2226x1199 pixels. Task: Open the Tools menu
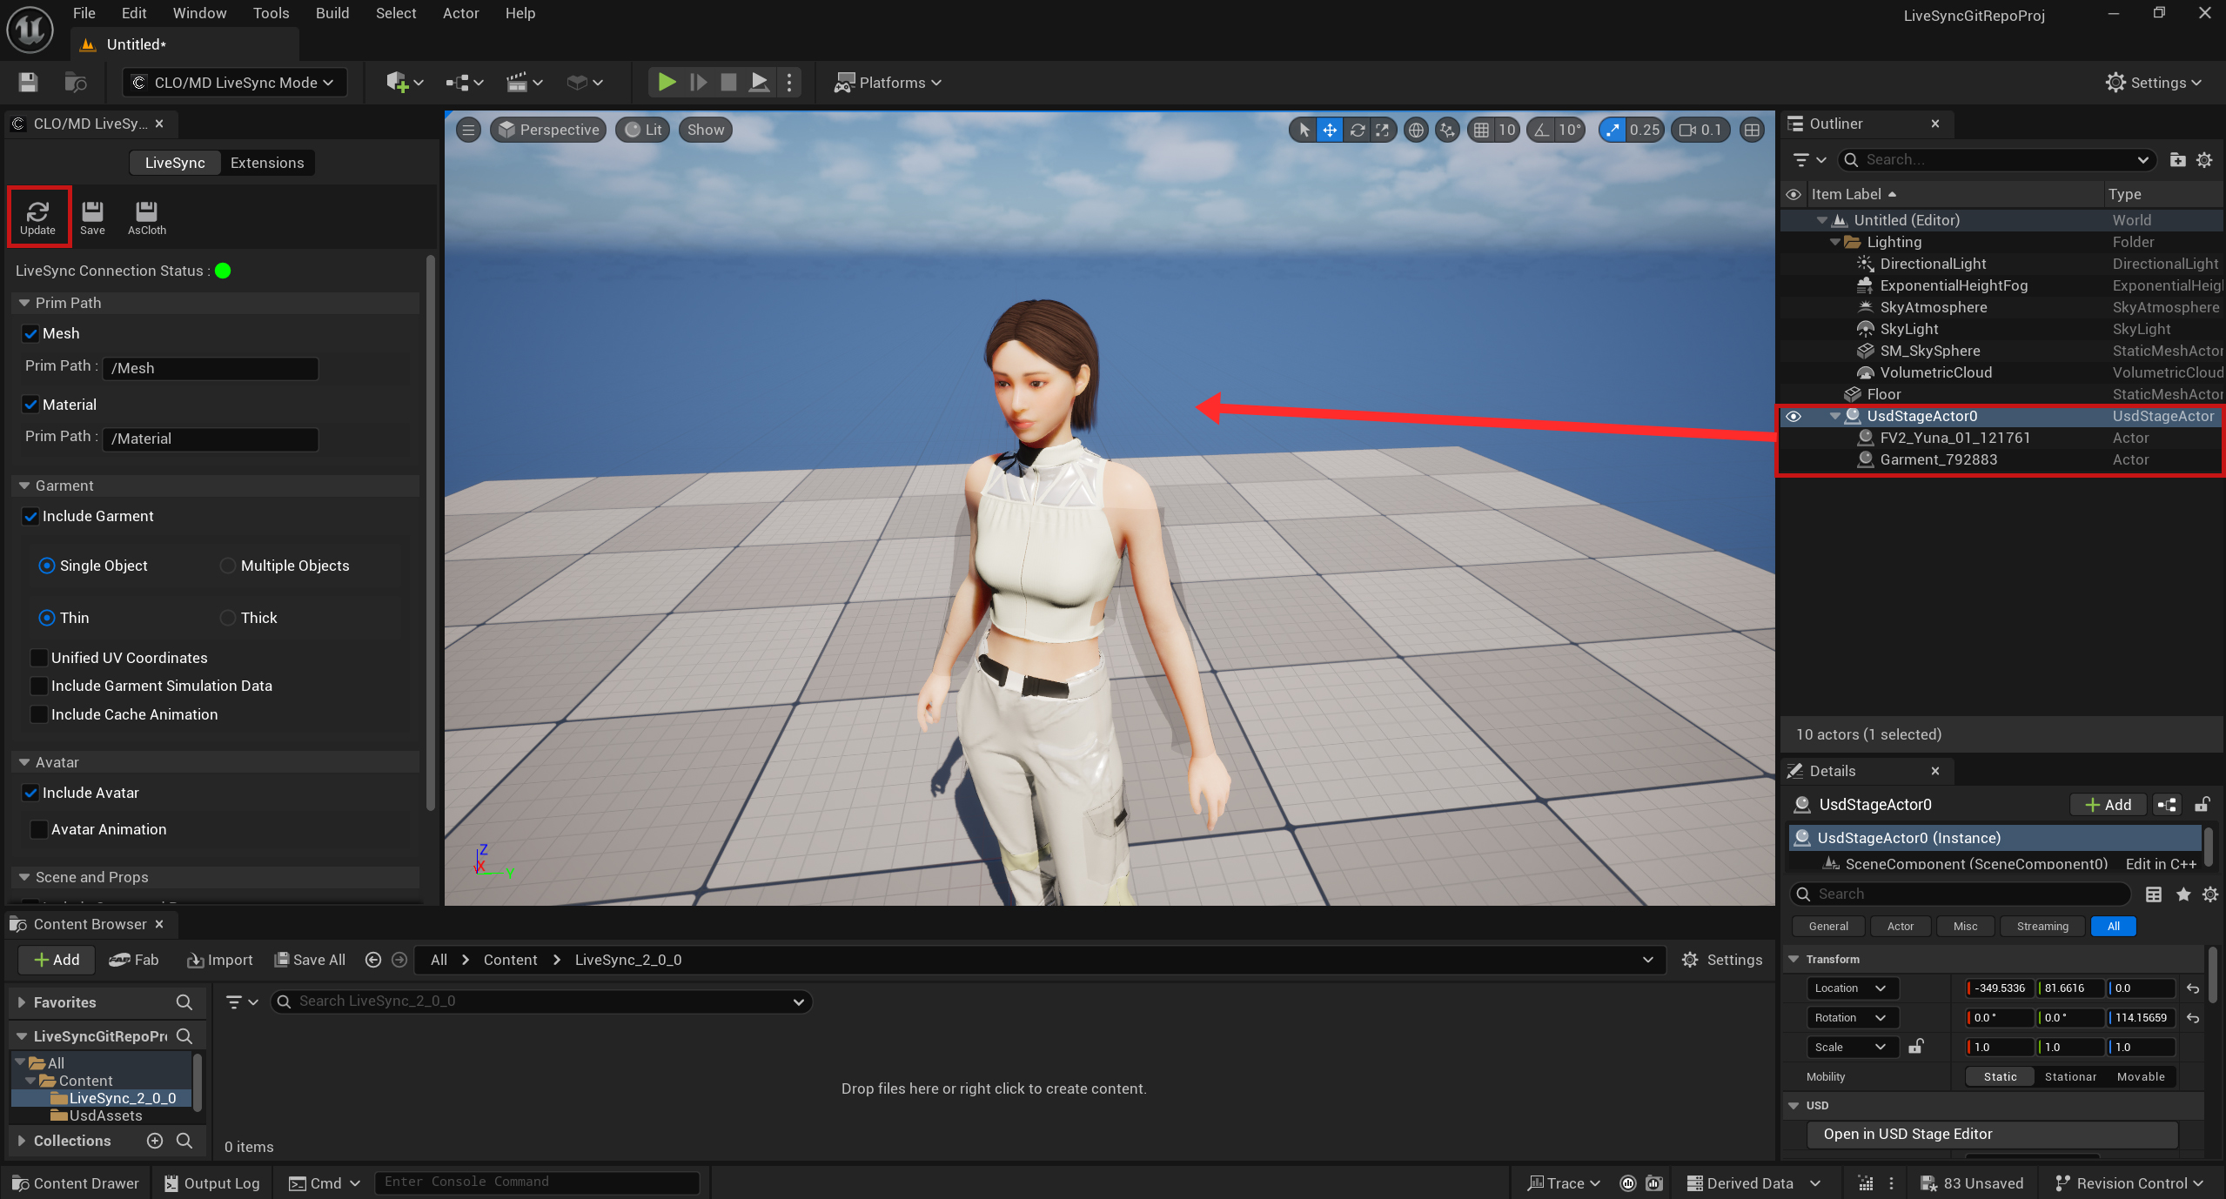(x=271, y=13)
